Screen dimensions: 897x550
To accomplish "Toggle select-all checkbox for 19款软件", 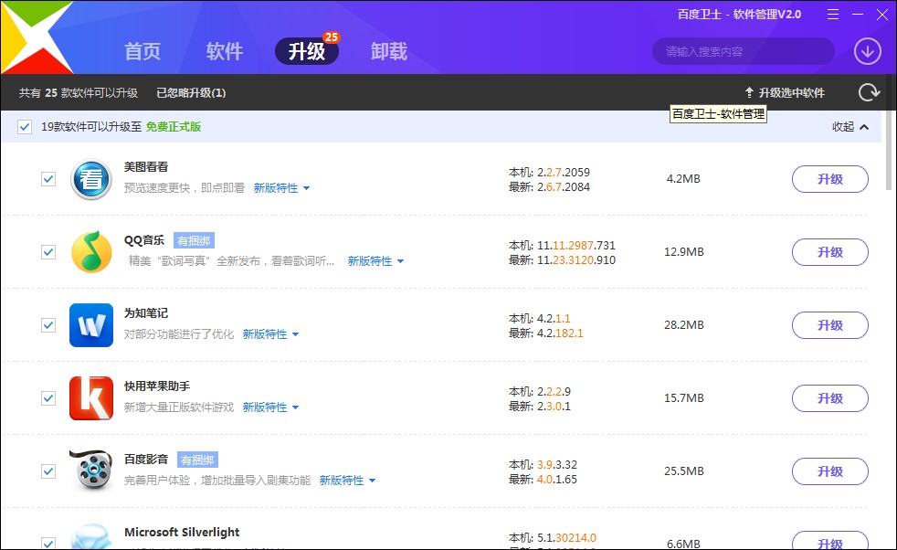I will point(25,126).
